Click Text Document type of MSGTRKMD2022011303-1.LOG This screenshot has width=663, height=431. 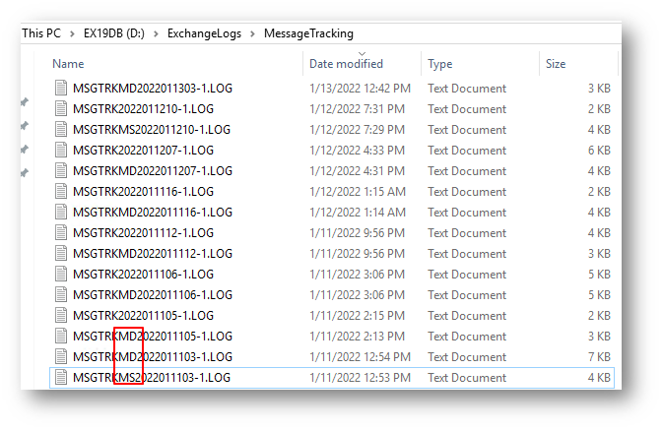(x=467, y=89)
